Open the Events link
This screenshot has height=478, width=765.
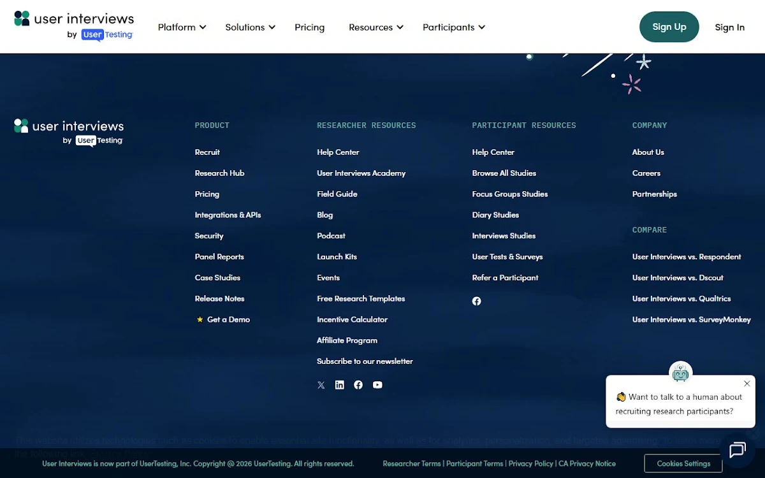click(x=328, y=278)
